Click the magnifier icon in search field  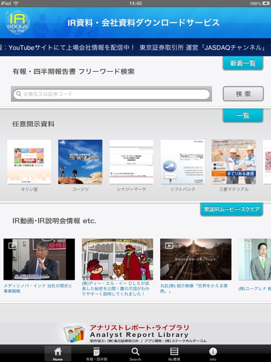click(x=18, y=94)
